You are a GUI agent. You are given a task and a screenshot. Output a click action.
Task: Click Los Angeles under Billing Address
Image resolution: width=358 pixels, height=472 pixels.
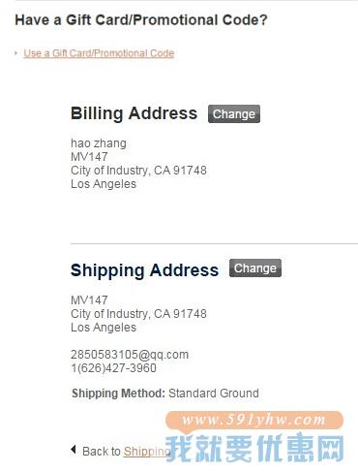click(x=104, y=184)
